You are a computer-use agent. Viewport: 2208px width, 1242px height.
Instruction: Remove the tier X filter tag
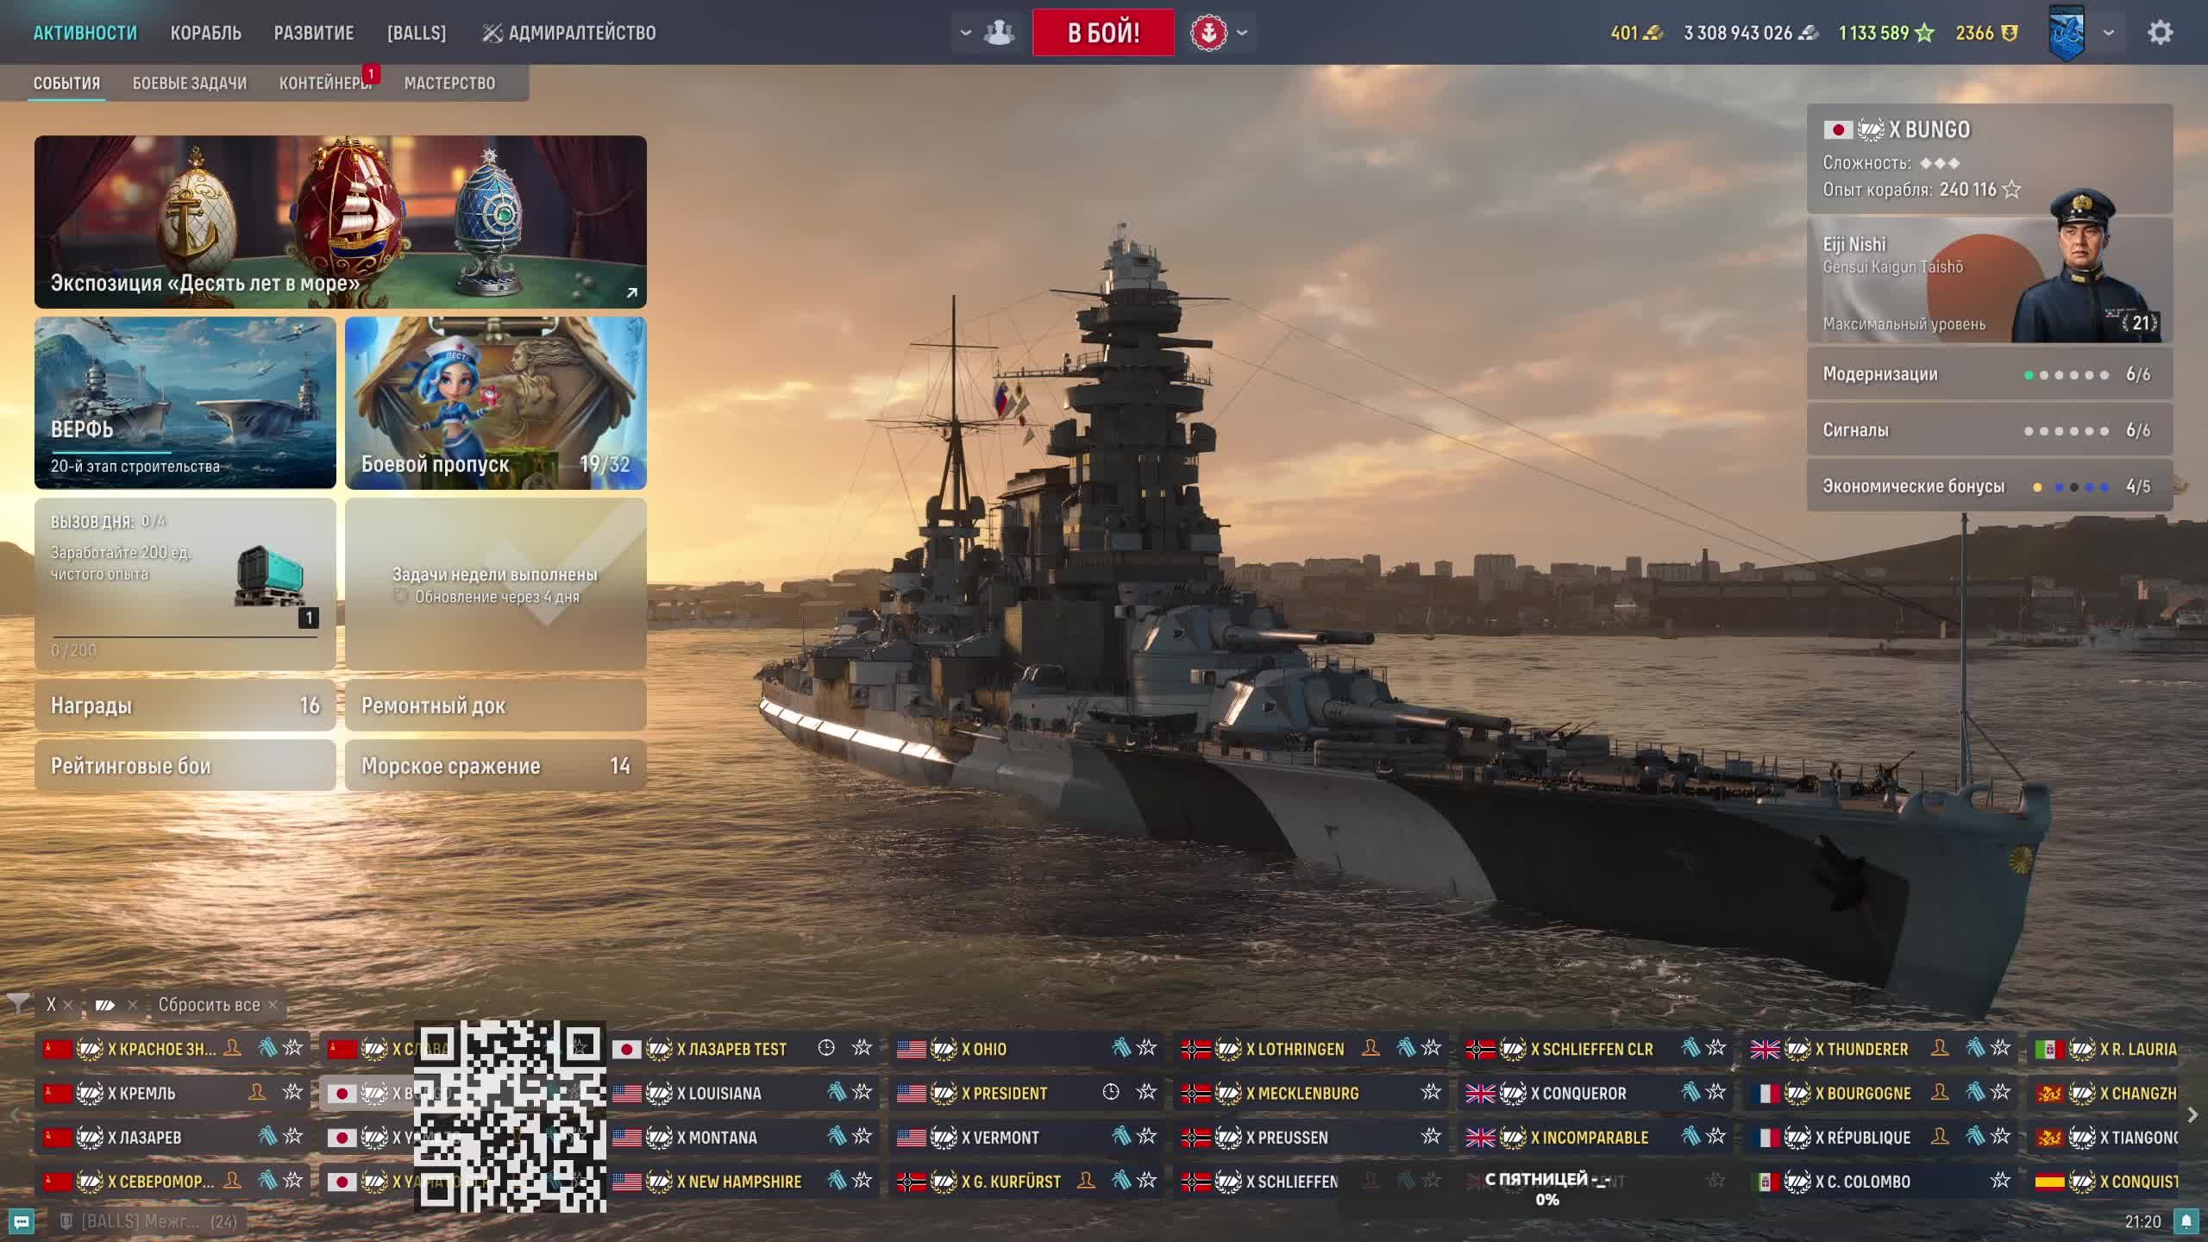68,1005
